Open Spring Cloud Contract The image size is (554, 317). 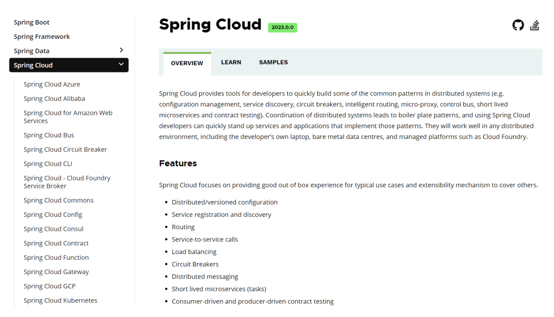56,244
